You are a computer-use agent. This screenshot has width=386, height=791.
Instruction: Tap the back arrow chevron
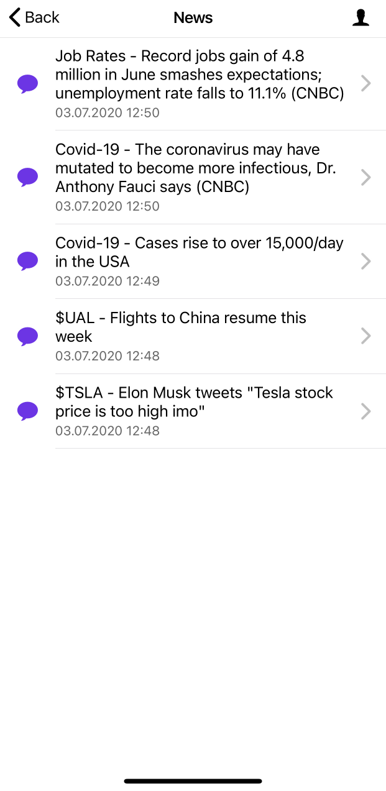pyautogui.click(x=15, y=17)
